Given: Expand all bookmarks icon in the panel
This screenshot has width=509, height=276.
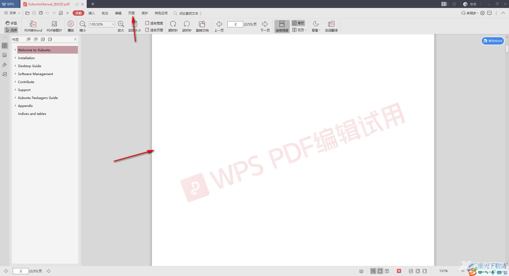Looking at the screenshot, I should pos(29,39).
